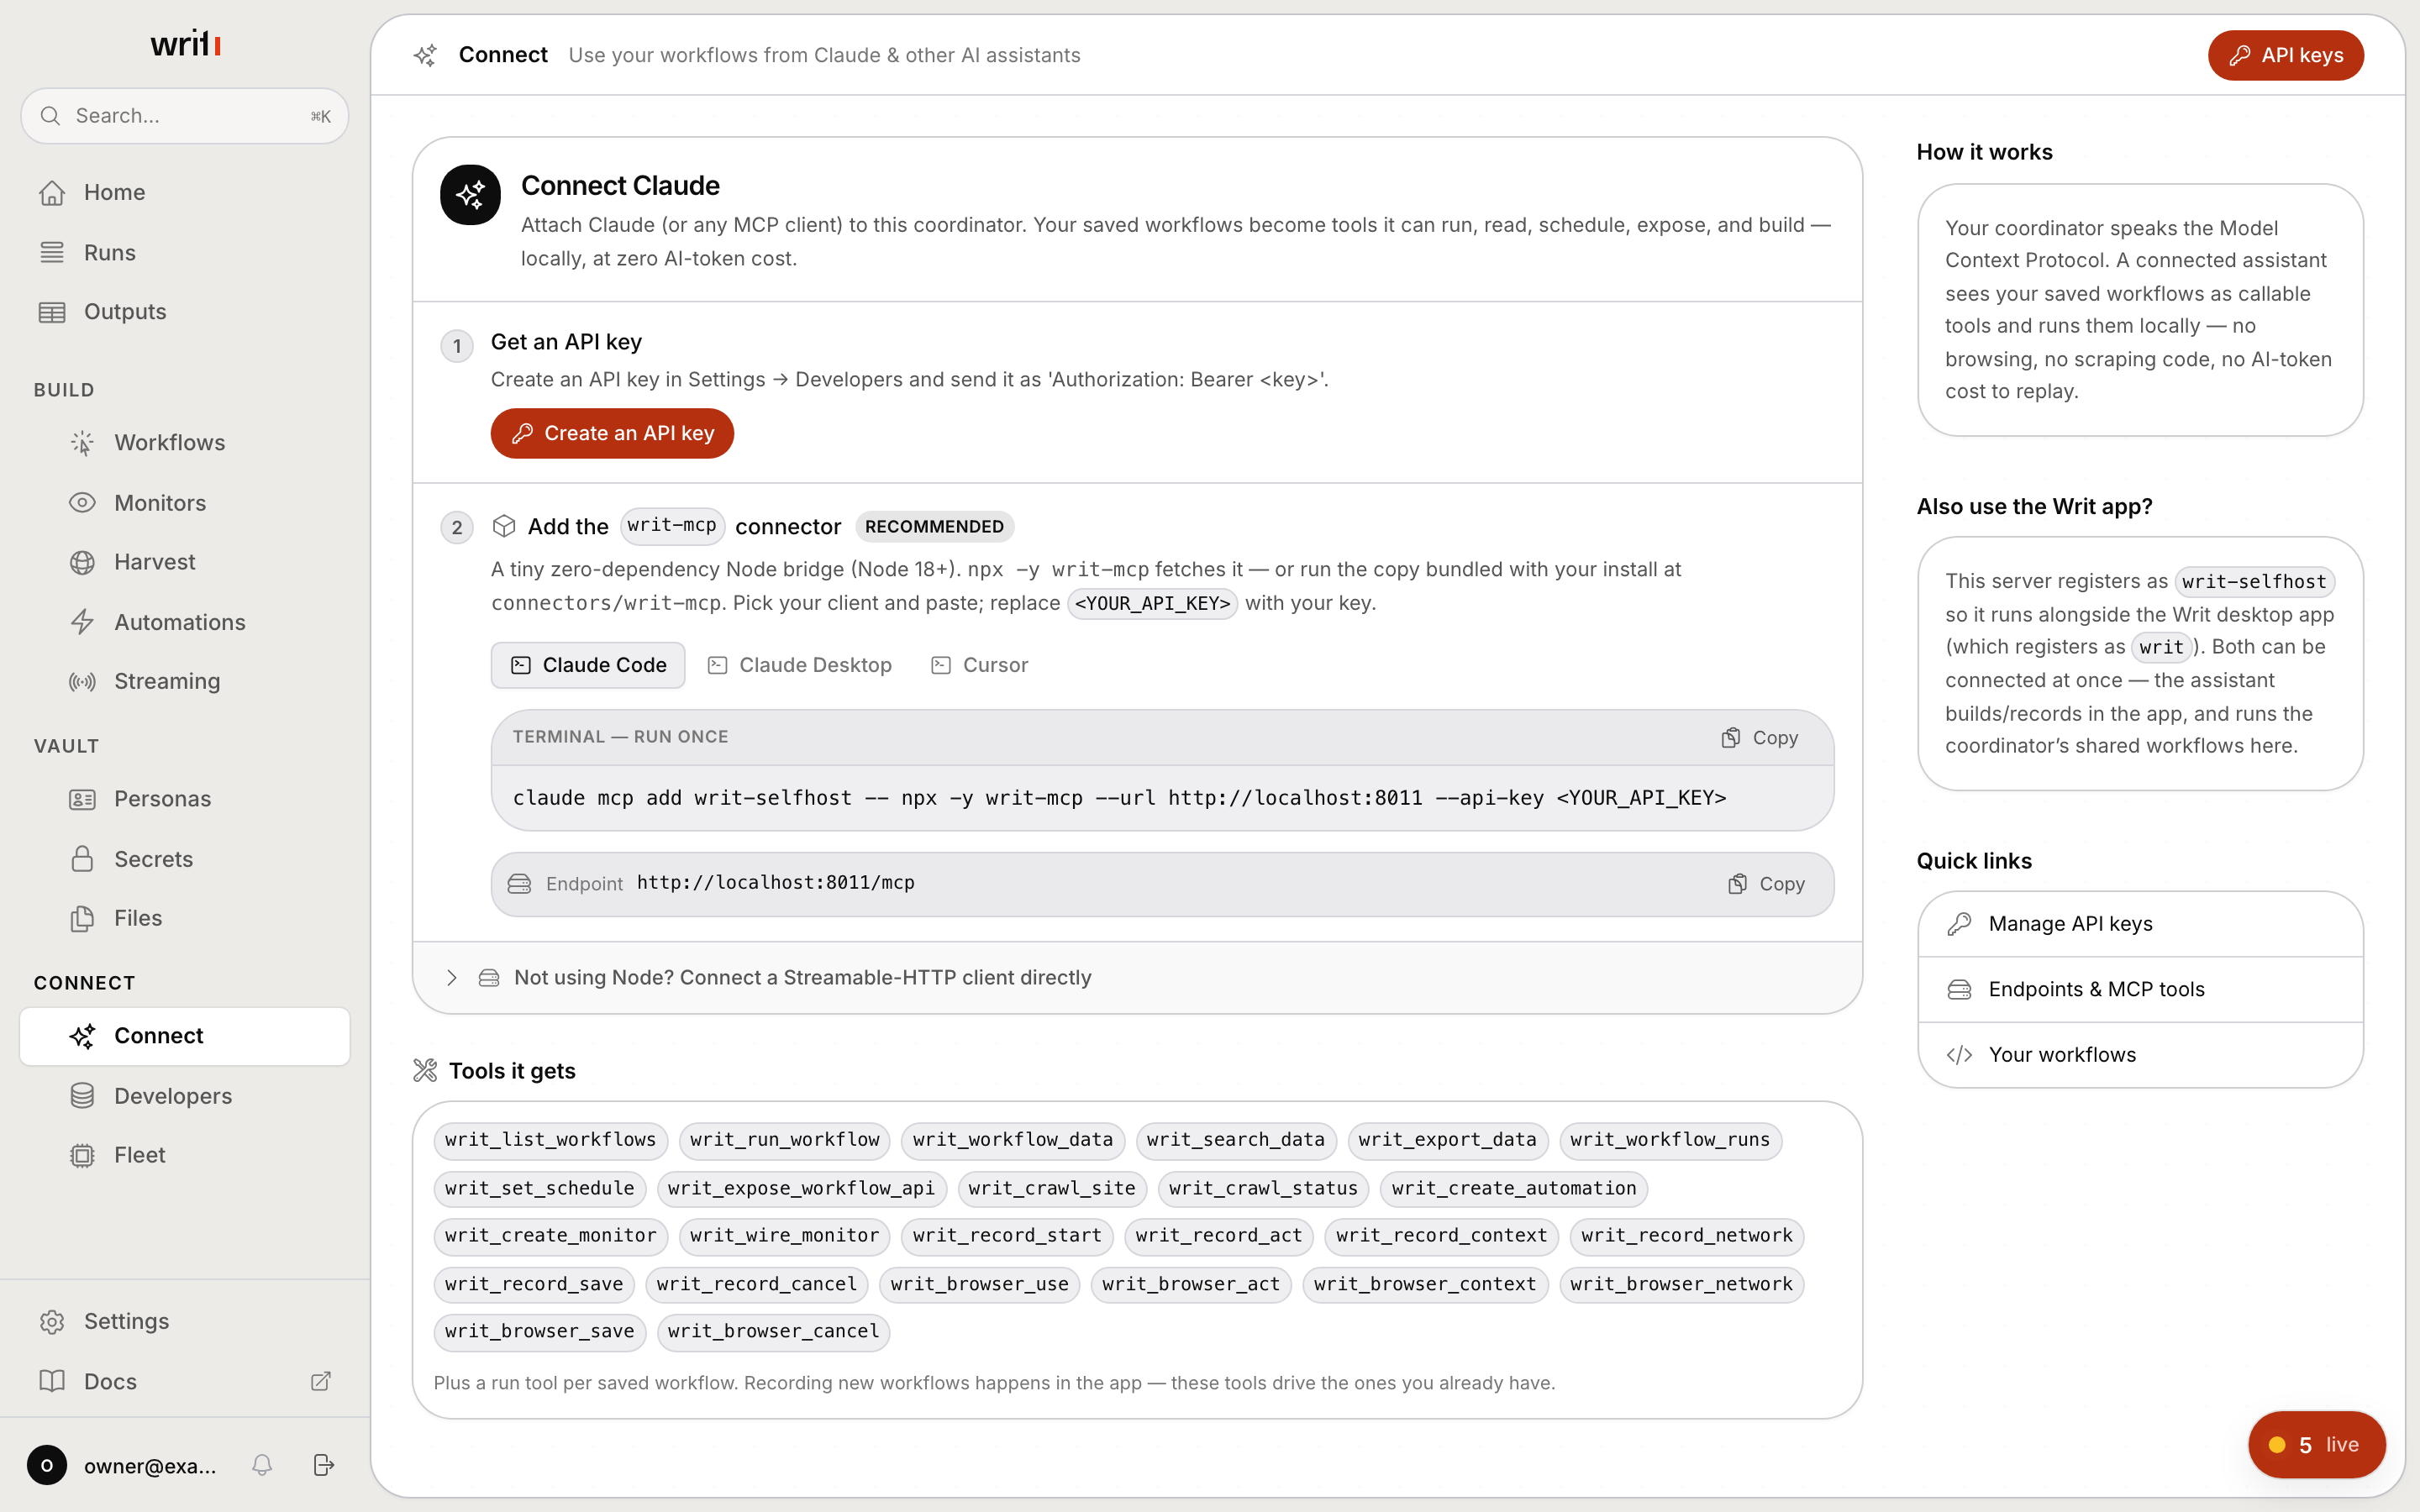Open Home from the sidebar
This screenshot has height=1512, width=2420.
click(185, 192)
